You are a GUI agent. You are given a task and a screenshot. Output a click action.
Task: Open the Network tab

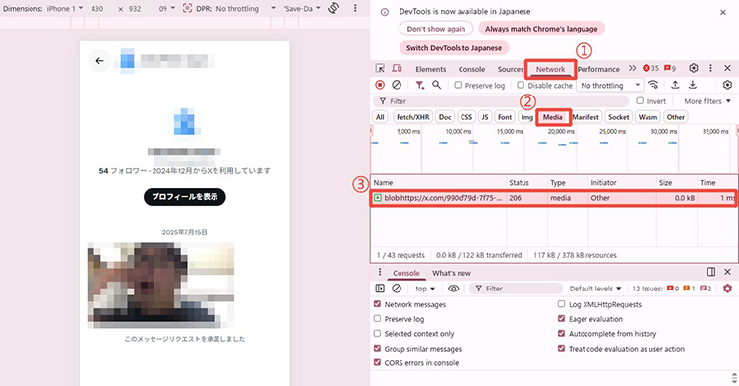[550, 69]
